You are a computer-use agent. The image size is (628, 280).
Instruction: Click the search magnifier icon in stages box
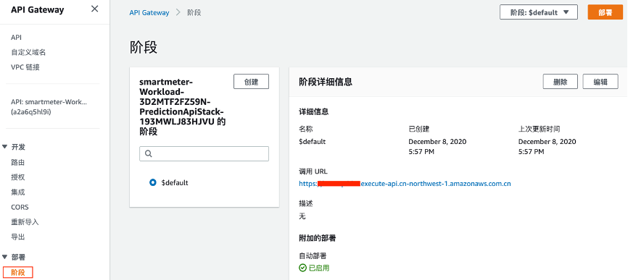[x=148, y=154]
